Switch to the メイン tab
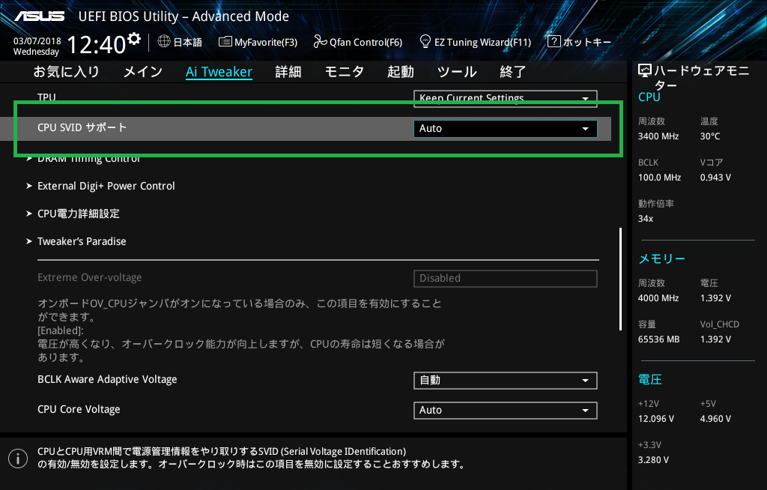Image resolution: width=767 pixels, height=490 pixels. pos(143,72)
